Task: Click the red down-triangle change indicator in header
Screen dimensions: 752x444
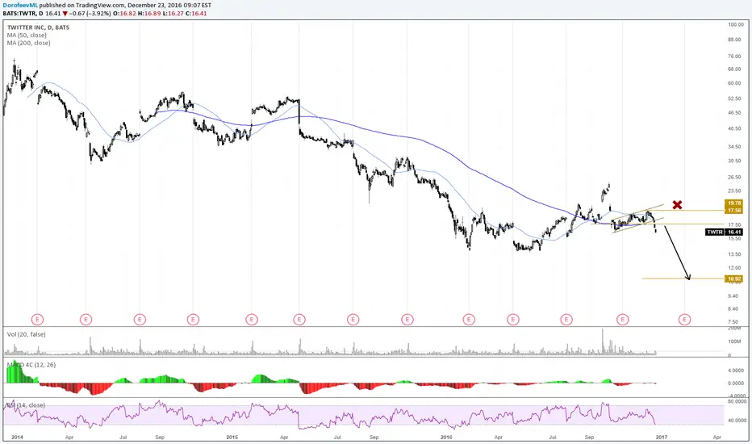Action: pos(65,14)
